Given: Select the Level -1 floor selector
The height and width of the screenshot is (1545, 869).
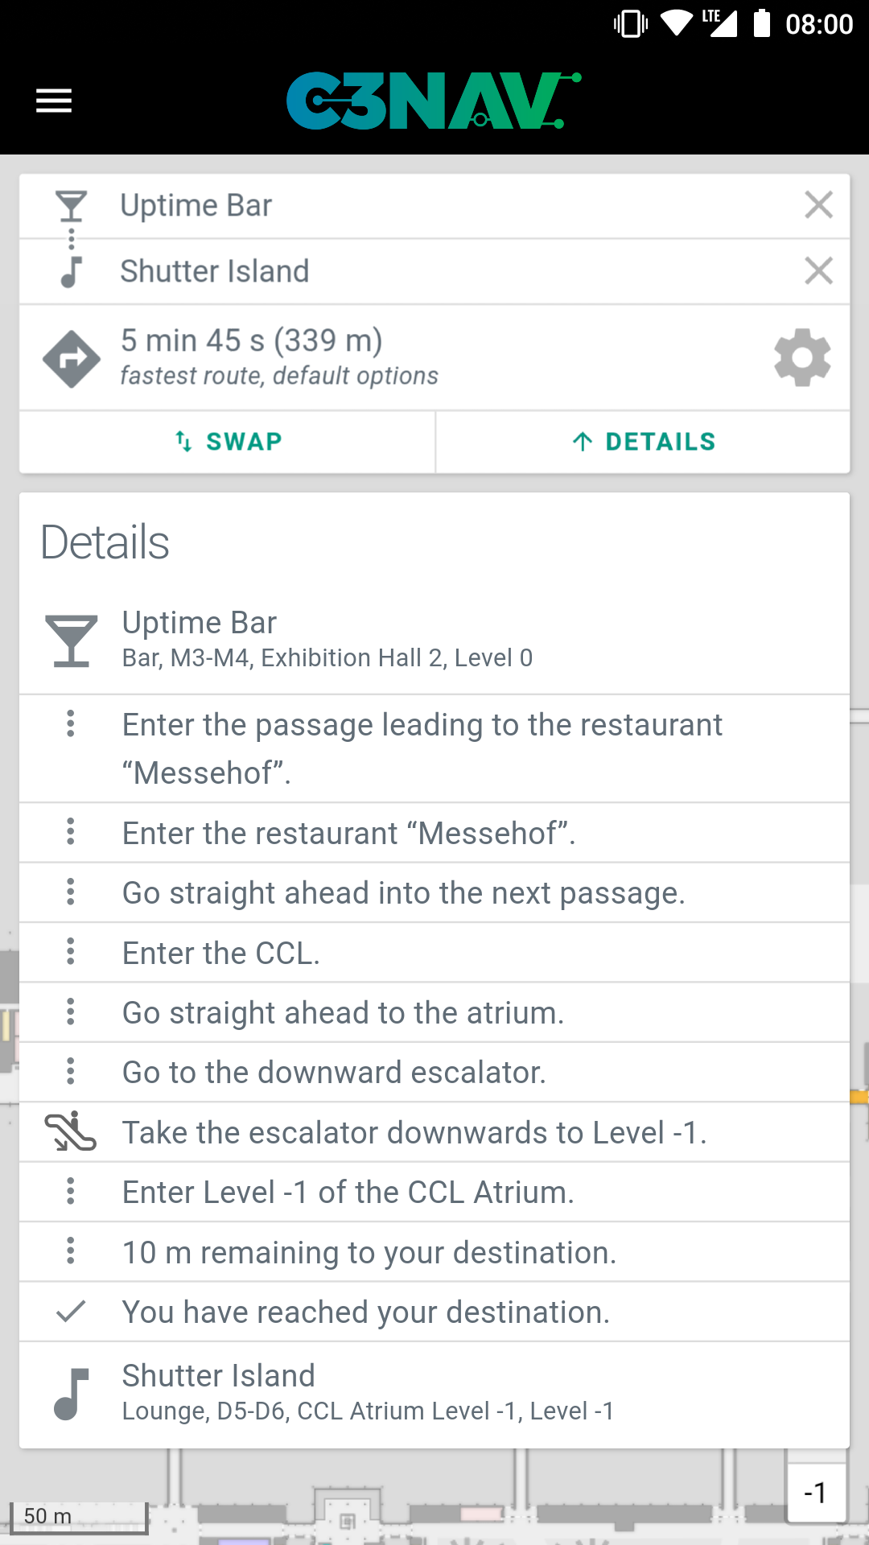Looking at the screenshot, I should point(816,1493).
